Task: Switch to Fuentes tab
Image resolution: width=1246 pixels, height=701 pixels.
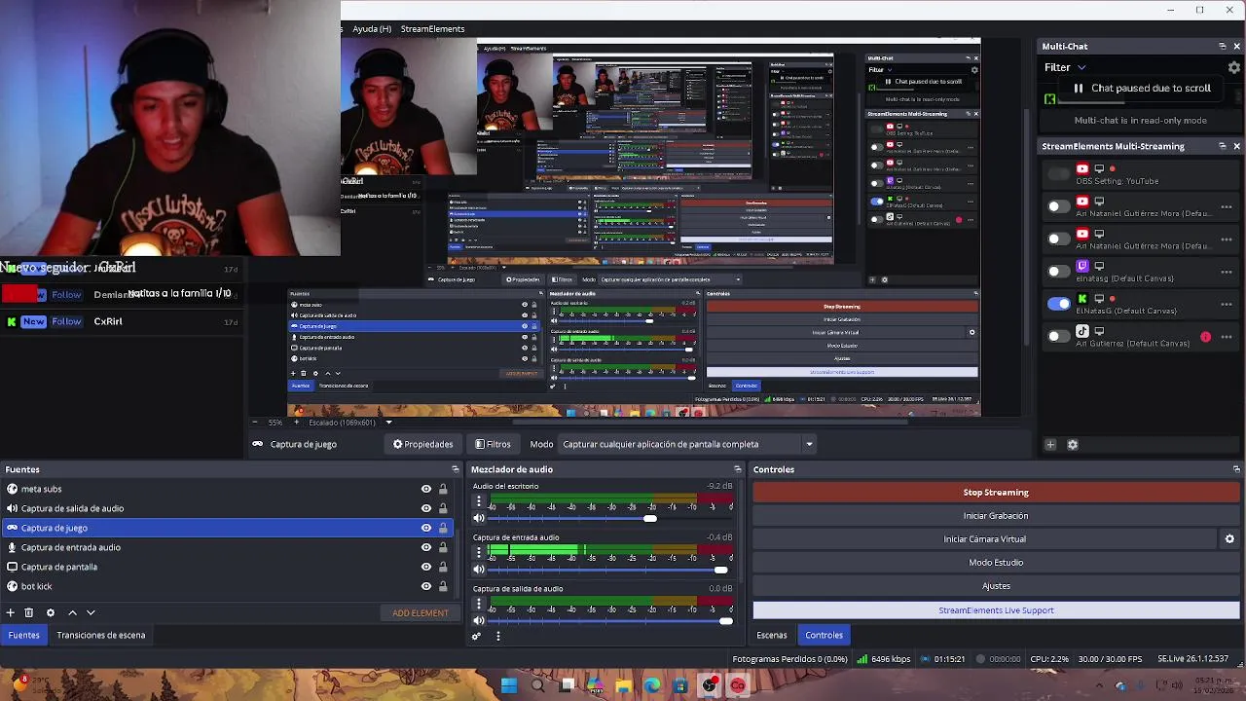Action: tap(24, 635)
